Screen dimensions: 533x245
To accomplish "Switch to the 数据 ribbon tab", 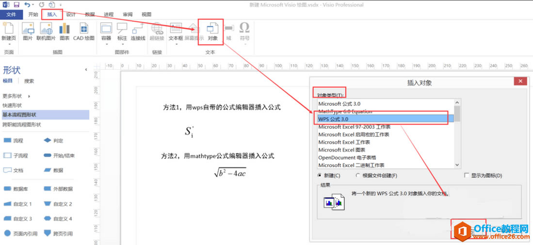I will point(90,14).
